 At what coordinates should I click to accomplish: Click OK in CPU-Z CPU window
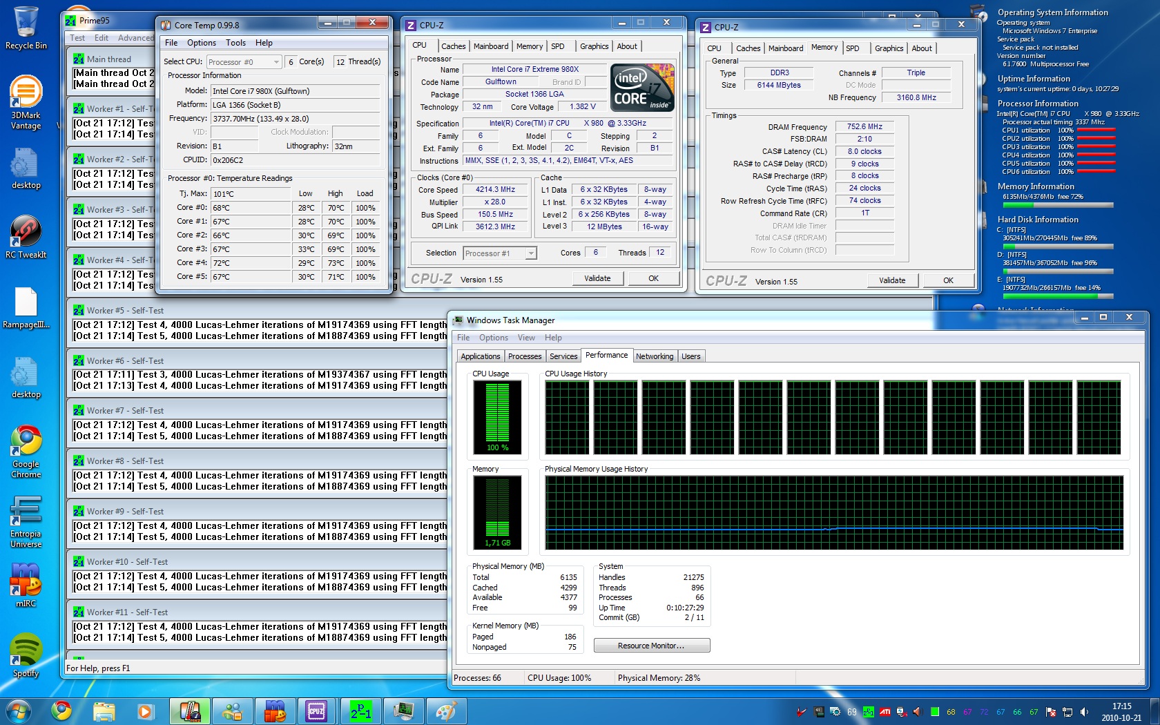coord(653,278)
